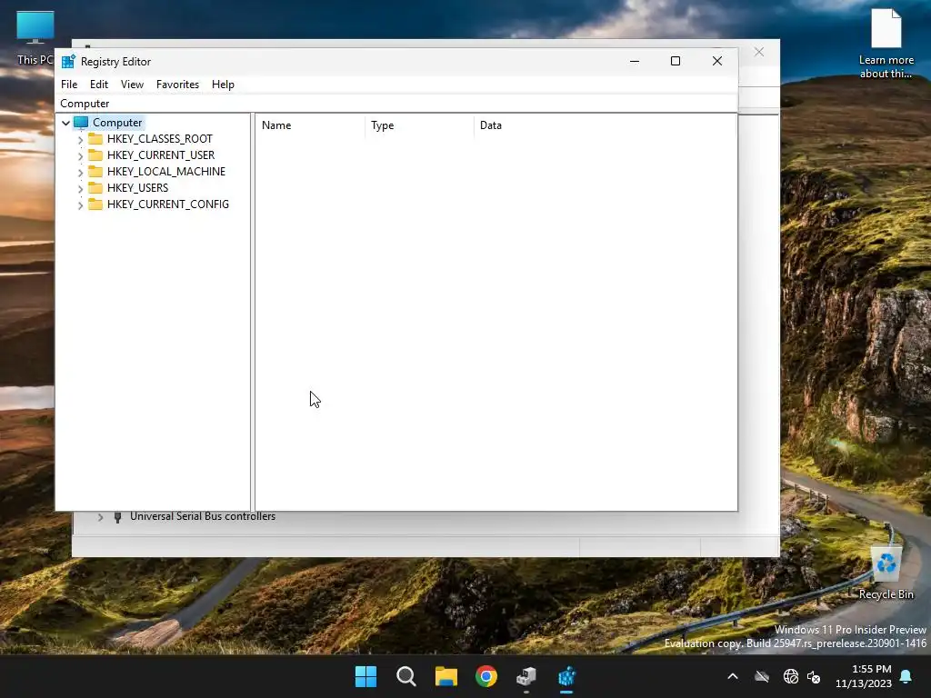The height and width of the screenshot is (698, 931).
Task: Click the HKEY_CURRENT_USER folder icon
Action: [95, 155]
